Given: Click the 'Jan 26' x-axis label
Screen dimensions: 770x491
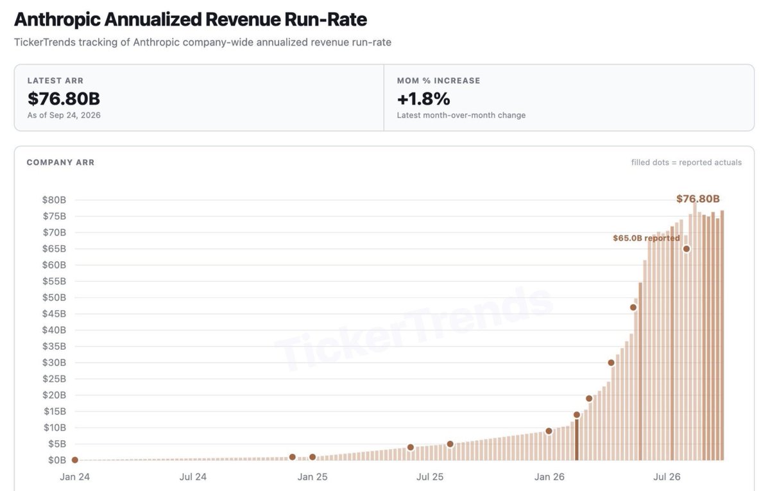Looking at the screenshot, I should point(550,477).
